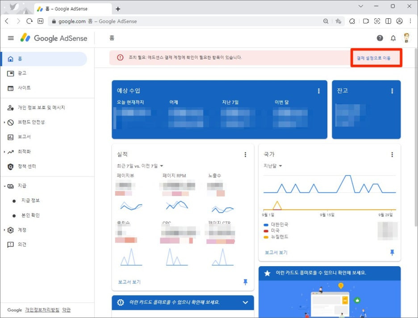Click the 뉴질랜드 legend entry
418x318 pixels.
pyautogui.click(x=276, y=237)
